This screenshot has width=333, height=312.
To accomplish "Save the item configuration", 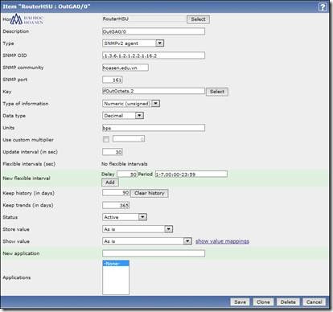I will [x=240, y=302].
